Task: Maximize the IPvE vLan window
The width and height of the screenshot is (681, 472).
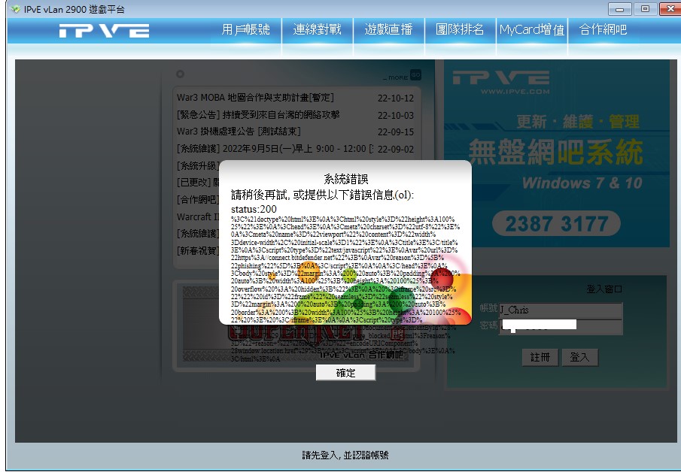Action: point(646,9)
